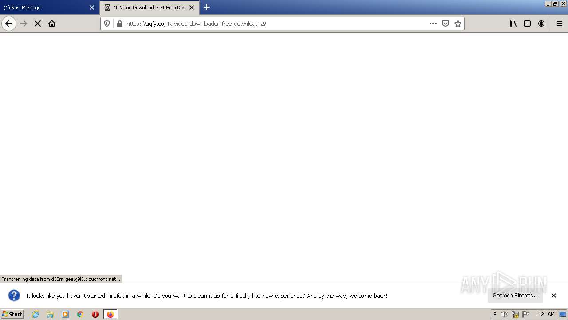Open Windows Explorer folder in taskbar
Image resolution: width=568 pixels, height=320 pixels.
[50, 314]
